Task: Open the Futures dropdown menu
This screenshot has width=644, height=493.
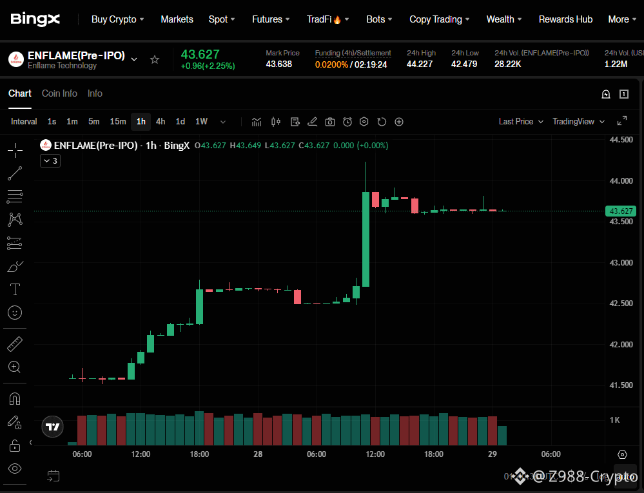Action: tap(271, 19)
